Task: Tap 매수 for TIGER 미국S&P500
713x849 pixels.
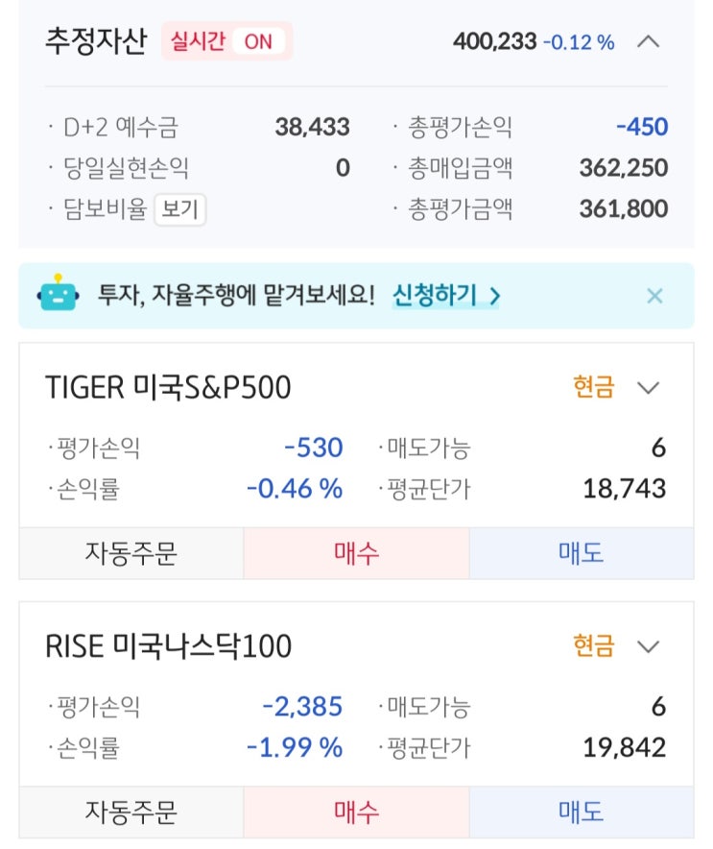Action: [x=356, y=553]
